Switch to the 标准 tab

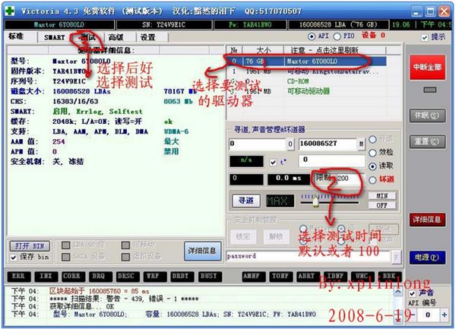click(16, 36)
